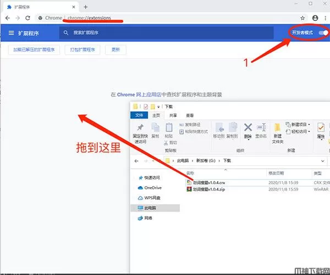The height and width of the screenshot is (275, 330).
Task: Click 下载 in the address path
Action: [x=227, y=161]
